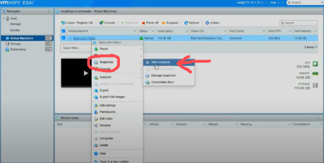Image resolution: width=324 pixels, height=163 pixels.
Task: Choose Help in the context menu
Action: pos(117,153)
